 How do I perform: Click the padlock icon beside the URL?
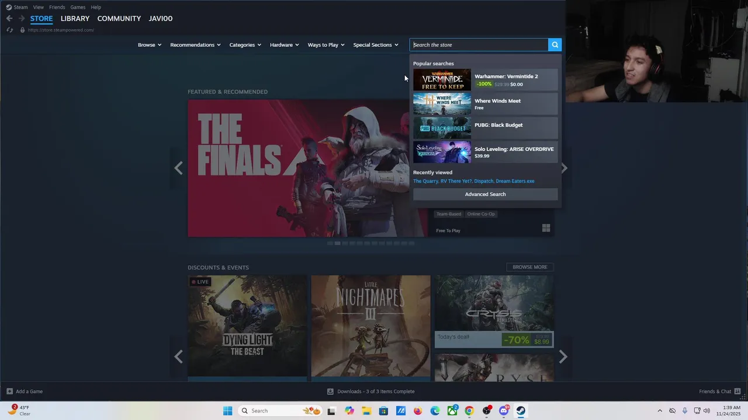(23, 30)
